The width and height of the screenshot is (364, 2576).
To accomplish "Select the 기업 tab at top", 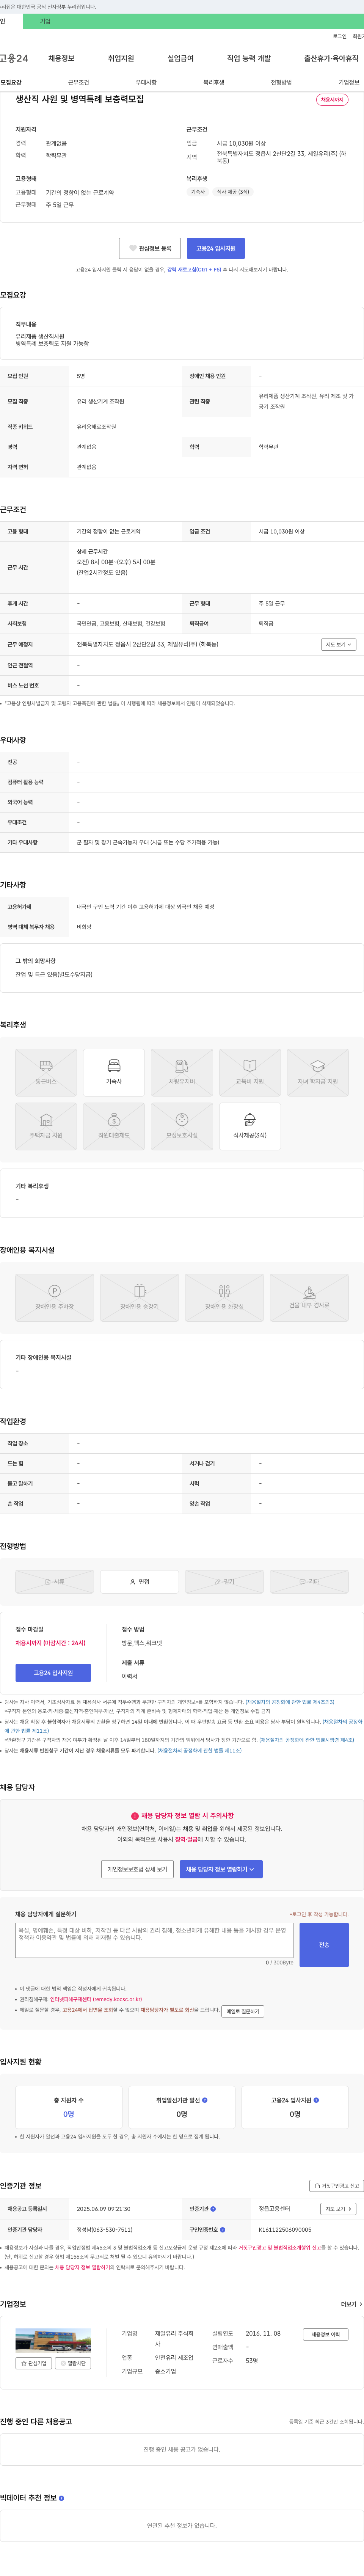I will [45, 21].
